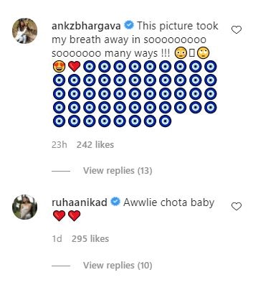Select the 'Awwlie chota baby' comment text
The height and width of the screenshot is (285, 258).
tap(168, 202)
